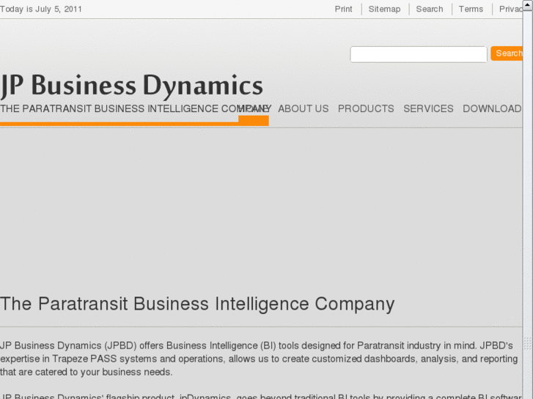
Task: Click the scrollbar up arrow
Action: pyautogui.click(x=528, y=4)
